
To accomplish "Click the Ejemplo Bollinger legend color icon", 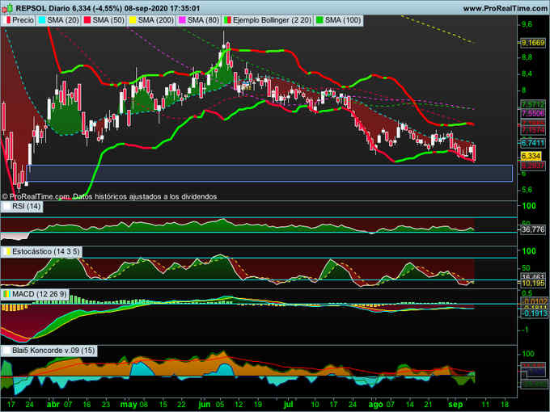I will 228,19.
